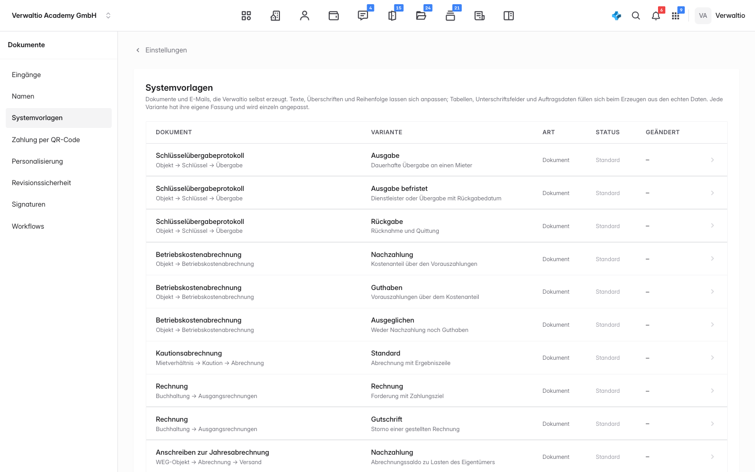Open messages icon with badge 4
Image resolution: width=755 pixels, height=472 pixels.
[x=363, y=16]
